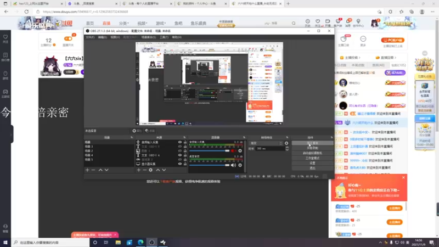439x247 pixels.
Task: Decrease transition duration with down arrow
Action: 286,150
